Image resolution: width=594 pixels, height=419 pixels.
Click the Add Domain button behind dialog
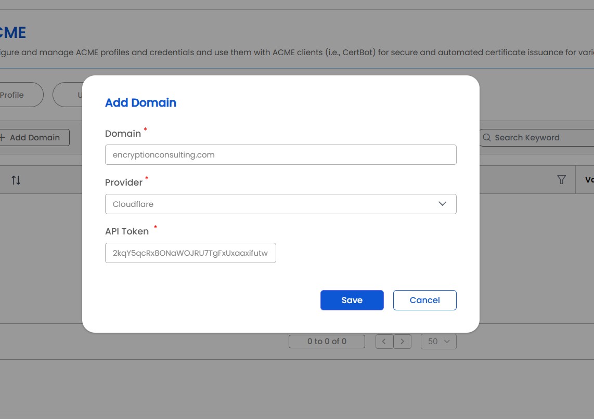pos(34,138)
